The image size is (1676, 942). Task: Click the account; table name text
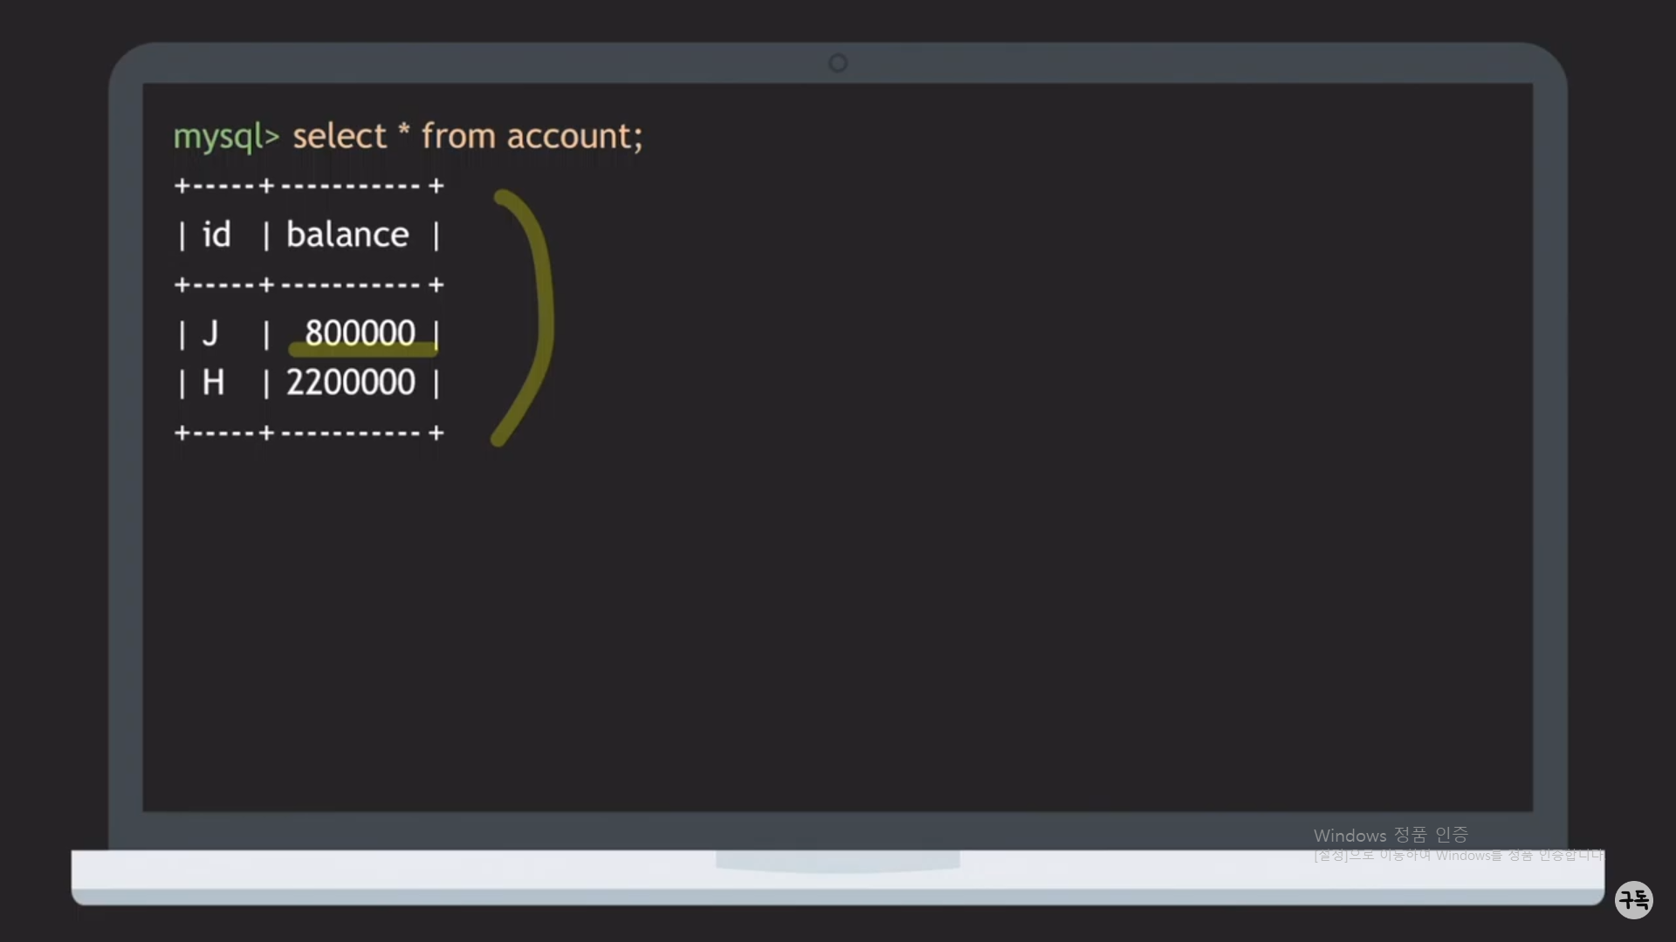574,137
